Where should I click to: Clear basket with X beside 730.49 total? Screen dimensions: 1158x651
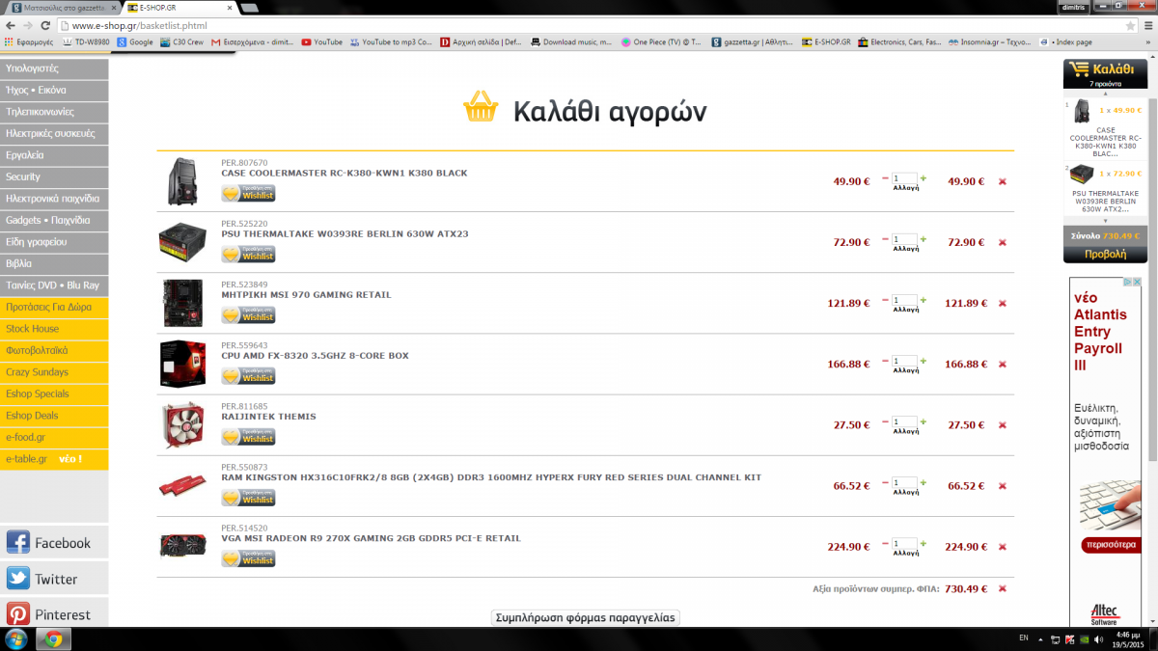[x=1002, y=588]
